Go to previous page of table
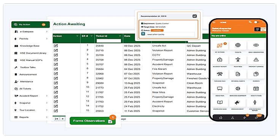 (x=63, y=119)
